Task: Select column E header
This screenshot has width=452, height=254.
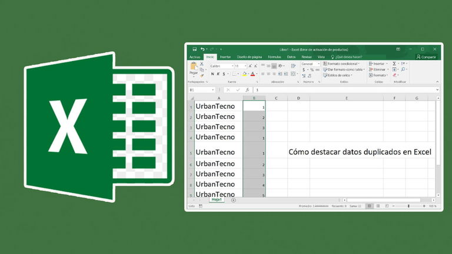Action: tap(347, 98)
